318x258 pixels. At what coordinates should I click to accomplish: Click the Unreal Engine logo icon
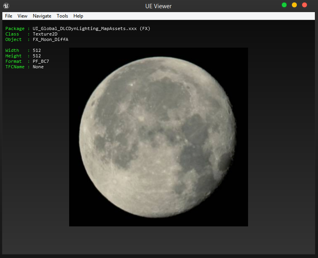click(x=6, y=6)
